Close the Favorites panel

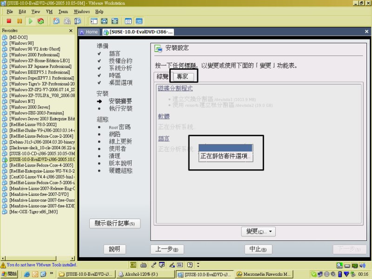[x=71, y=31]
